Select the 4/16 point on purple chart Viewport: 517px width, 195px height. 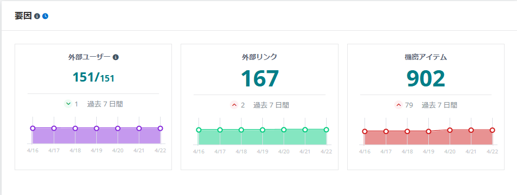[x=32, y=128]
